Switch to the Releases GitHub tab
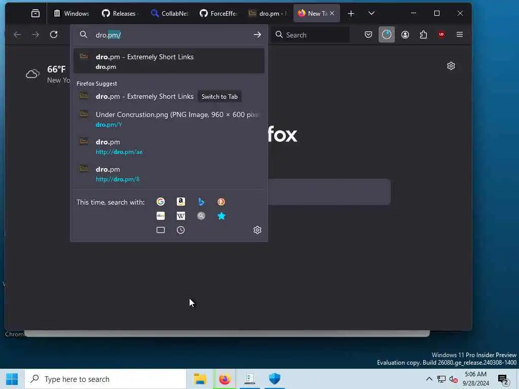Image resolution: width=519 pixels, height=389 pixels. (x=120, y=14)
